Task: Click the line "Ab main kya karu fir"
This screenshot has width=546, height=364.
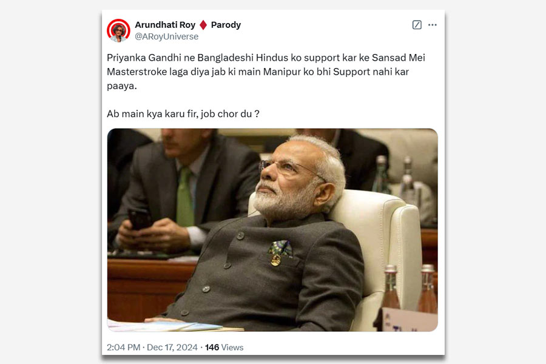Action: [x=183, y=114]
